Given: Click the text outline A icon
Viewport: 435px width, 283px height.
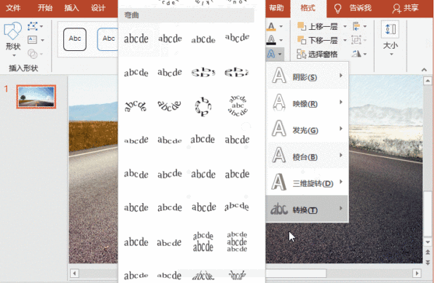Looking at the screenshot, I should [271, 40].
